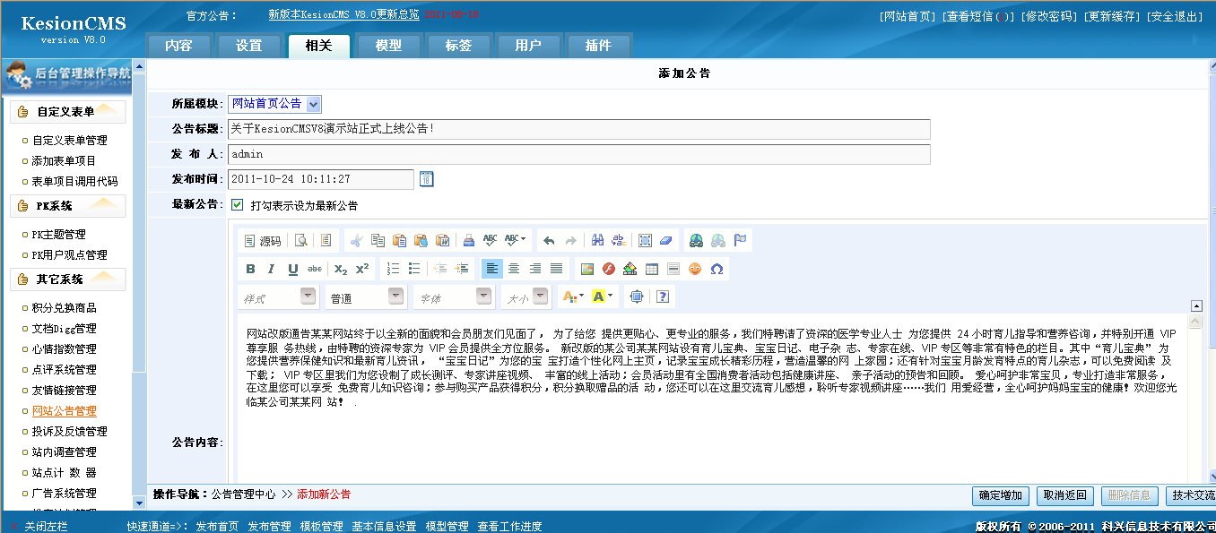Click the Insert Flash icon
Image resolution: width=1216 pixels, height=533 pixels.
click(609, 269)
